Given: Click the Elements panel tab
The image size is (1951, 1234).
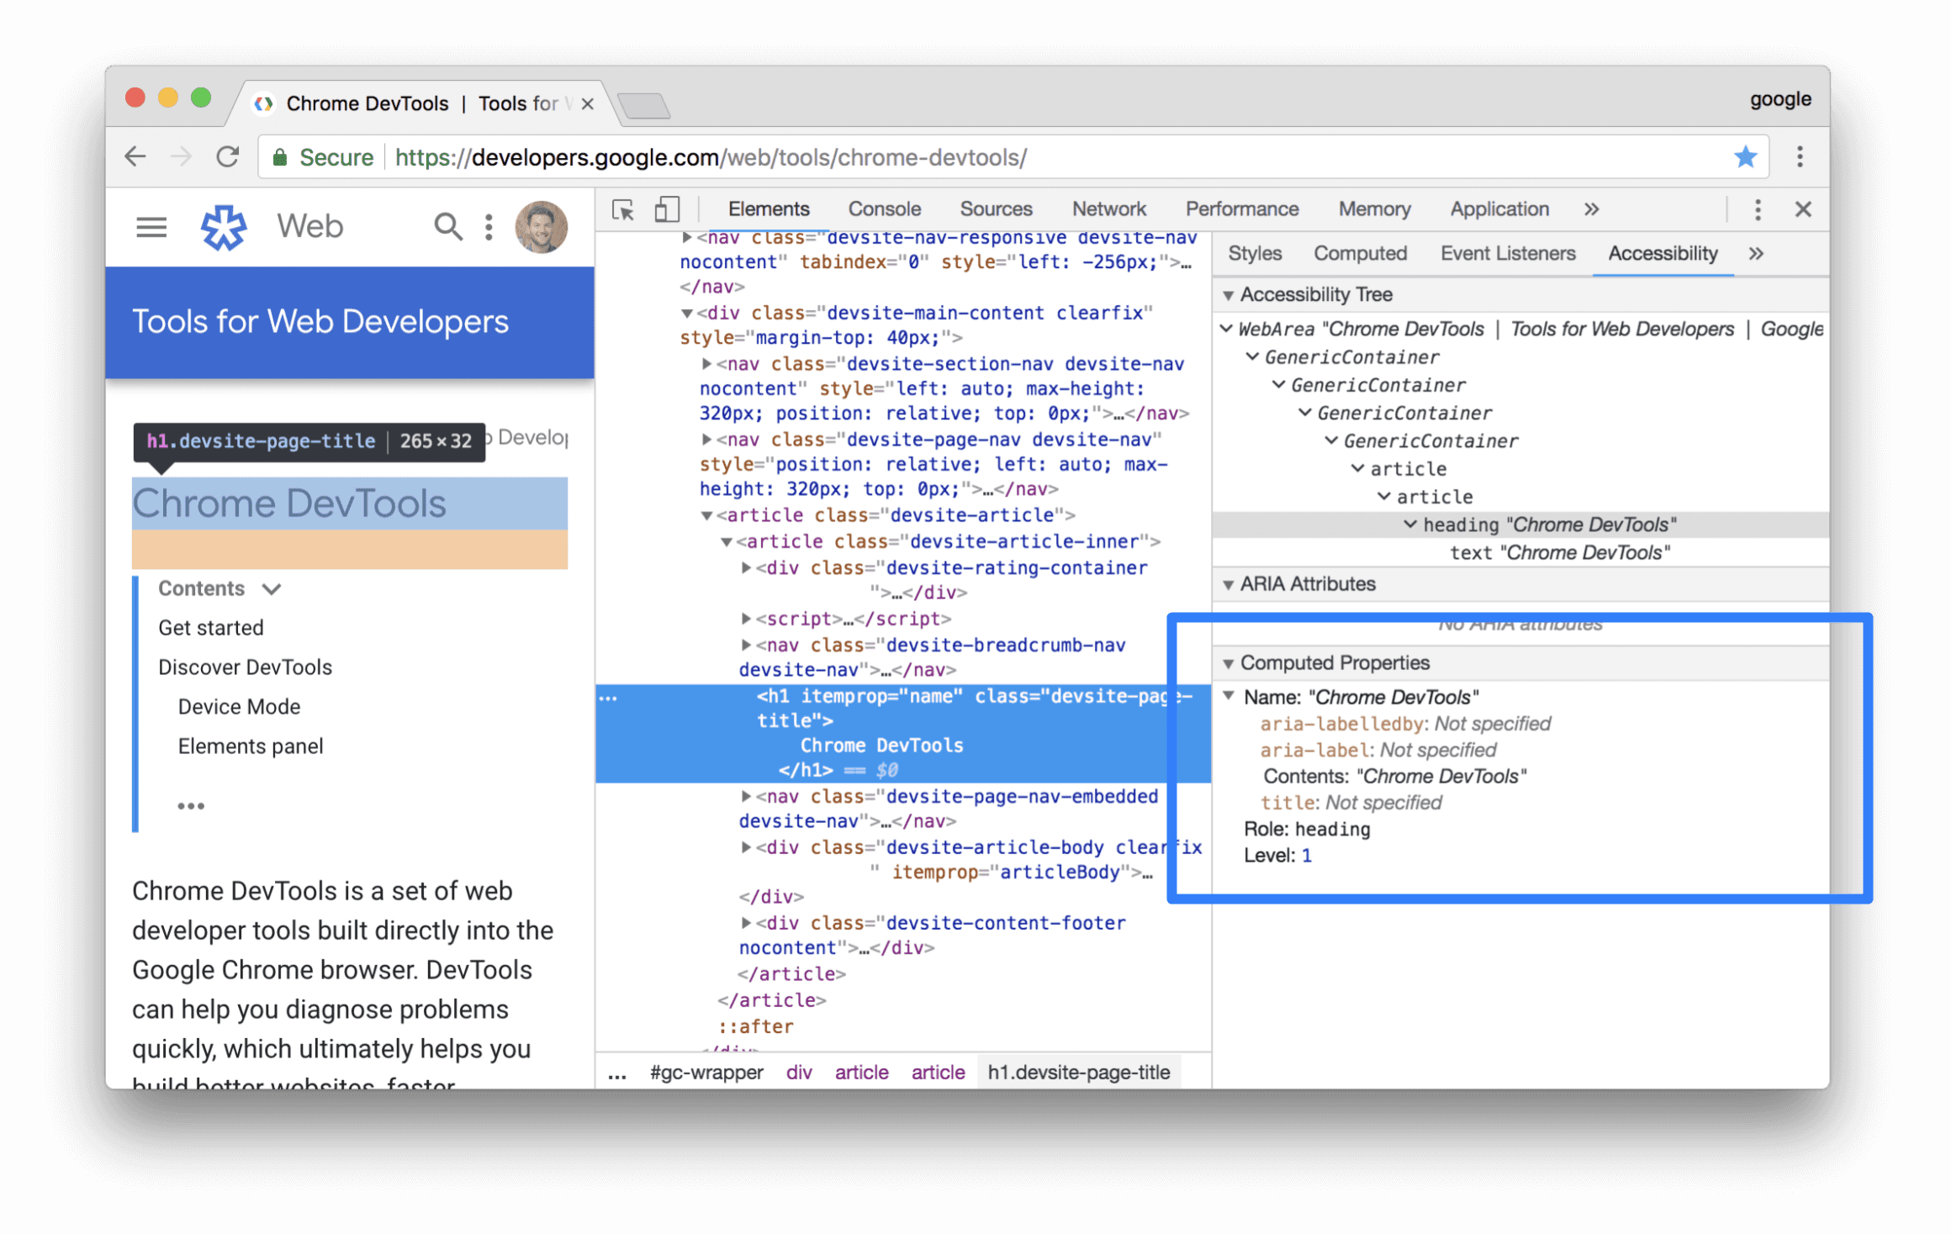Looking at the screenshot, I should [x=765, y=209].
